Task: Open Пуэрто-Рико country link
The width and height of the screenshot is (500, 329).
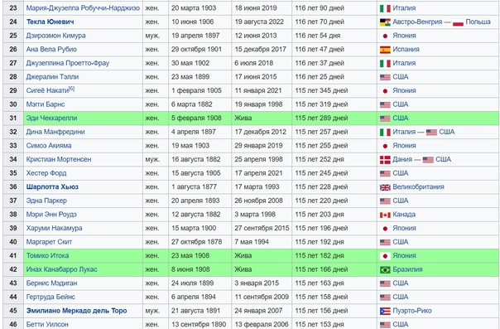Action: [412, 311]
